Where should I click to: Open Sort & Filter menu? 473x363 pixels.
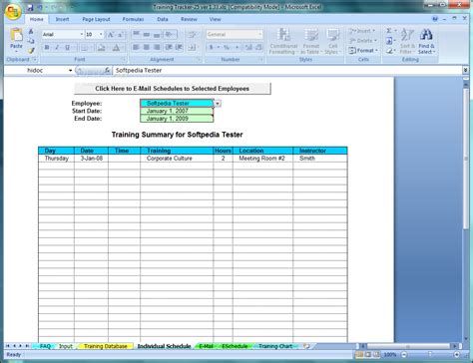pos(407,41)
